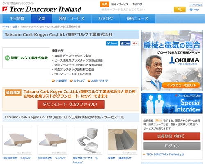The width and height of the screenshot is (205, 164).
Task: Click the 住宅用断熱材 e-Panel link
Action: pos(17,158)
